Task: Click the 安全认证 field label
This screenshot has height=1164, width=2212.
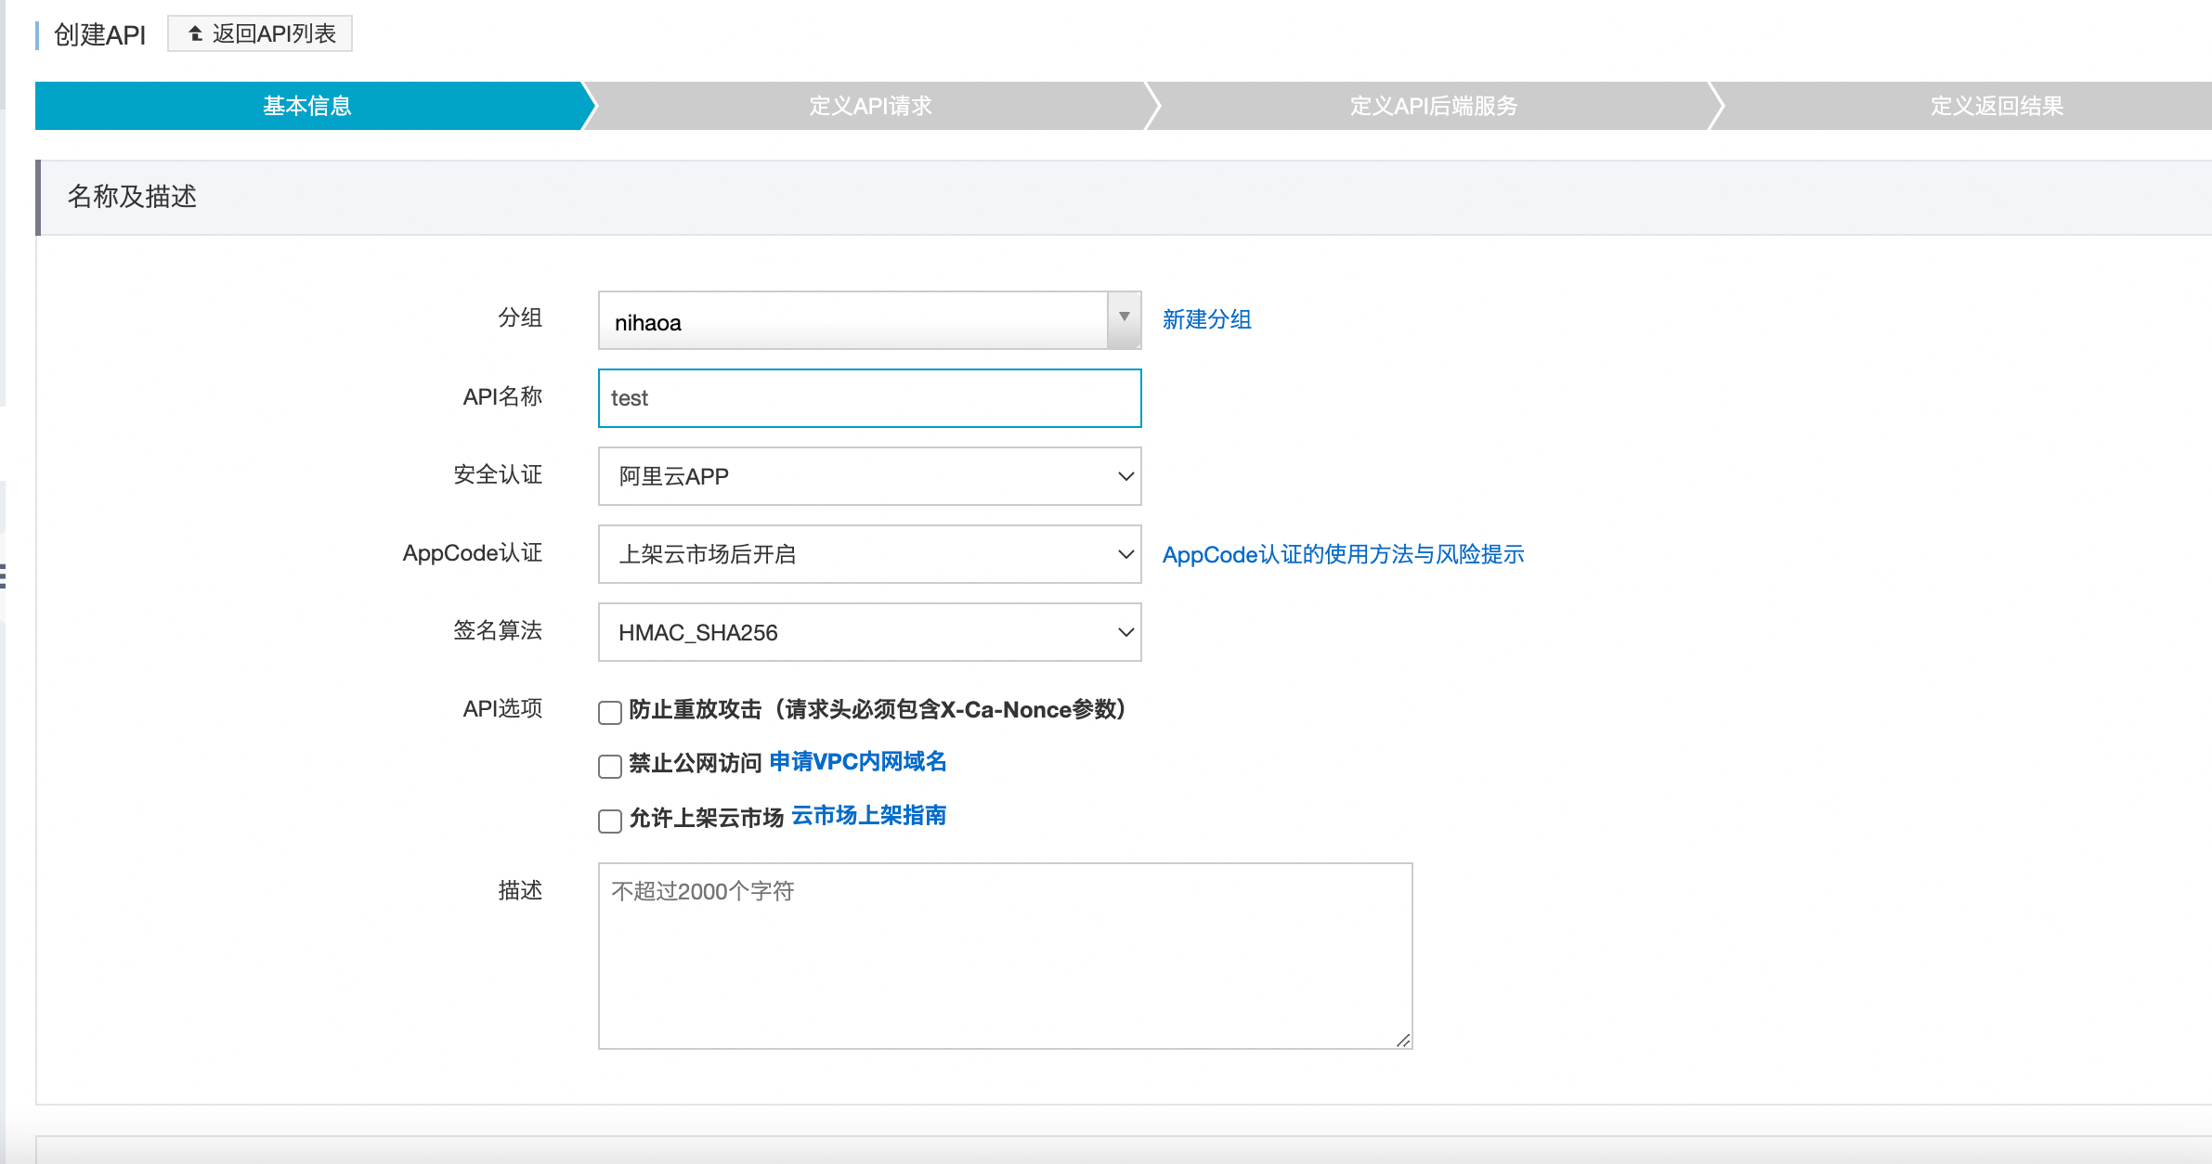Action: [498, 475]
